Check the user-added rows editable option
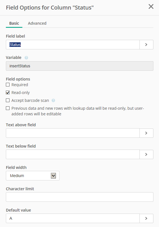159x227 pixels. pyautogui.click(x=8, y=108)
